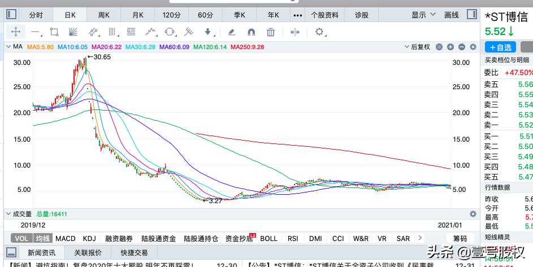
Task: Click the more (•••) periods button
Action: click(x=297, y=15)
